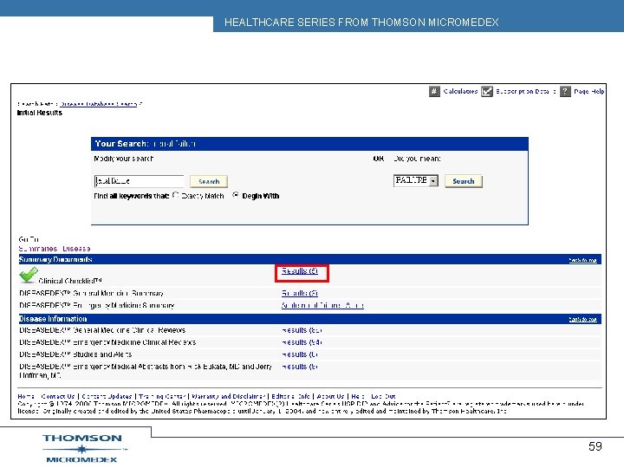
Task: Open Results for Emergency Medical Abstracts
Action: pos(300,367)
